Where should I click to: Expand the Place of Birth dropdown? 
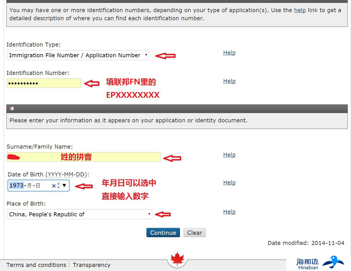tap(79, 214)
